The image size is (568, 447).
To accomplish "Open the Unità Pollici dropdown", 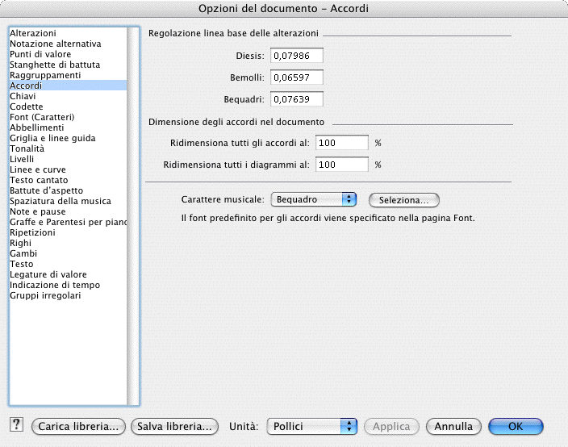I will click(311, 426).
